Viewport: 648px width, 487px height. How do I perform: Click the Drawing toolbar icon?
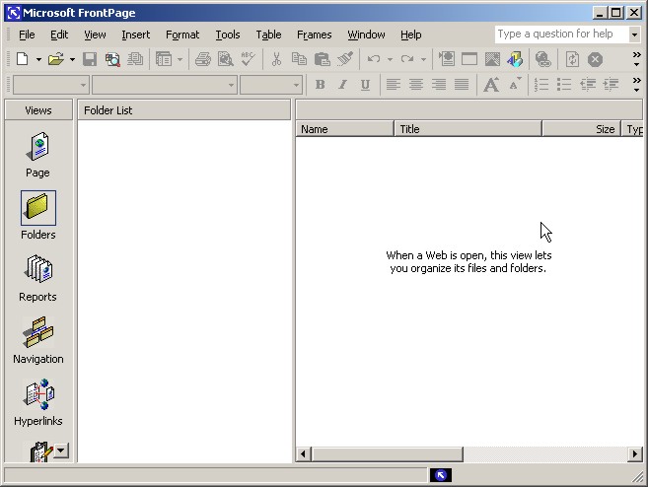515,59
